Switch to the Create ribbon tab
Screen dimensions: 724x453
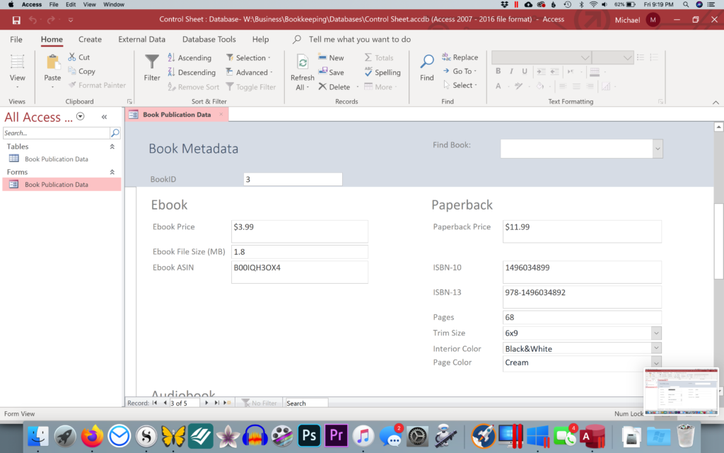90,40
